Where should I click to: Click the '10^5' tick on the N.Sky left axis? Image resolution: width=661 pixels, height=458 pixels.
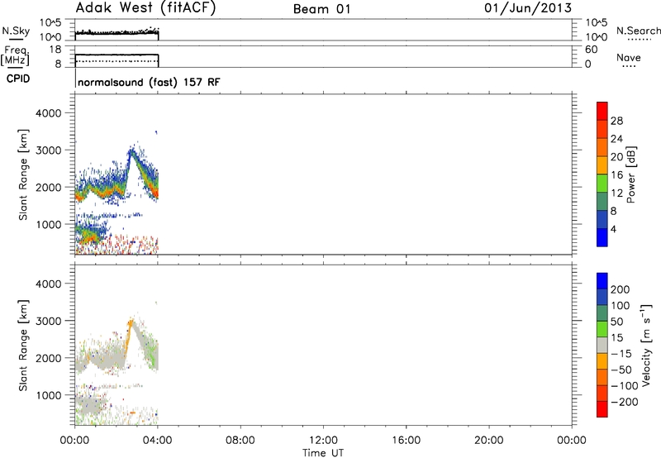pos(50,22)
